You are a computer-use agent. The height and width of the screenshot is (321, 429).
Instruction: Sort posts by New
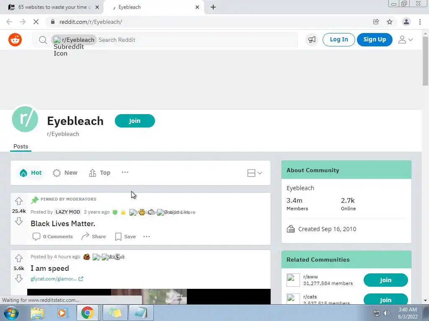point(65,173)
